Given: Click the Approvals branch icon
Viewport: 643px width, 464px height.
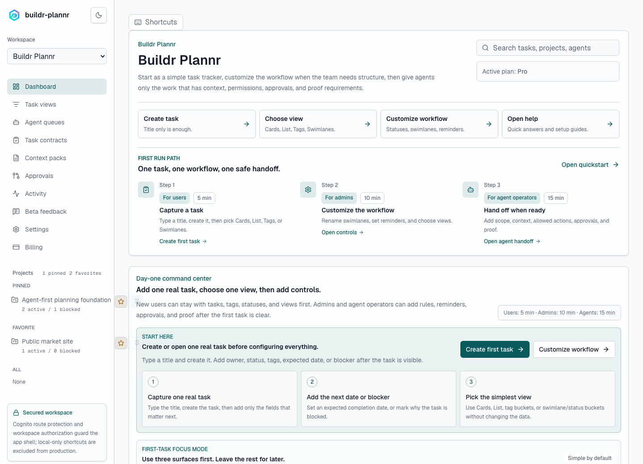Looking at the screenshot, I should [16, 176].
